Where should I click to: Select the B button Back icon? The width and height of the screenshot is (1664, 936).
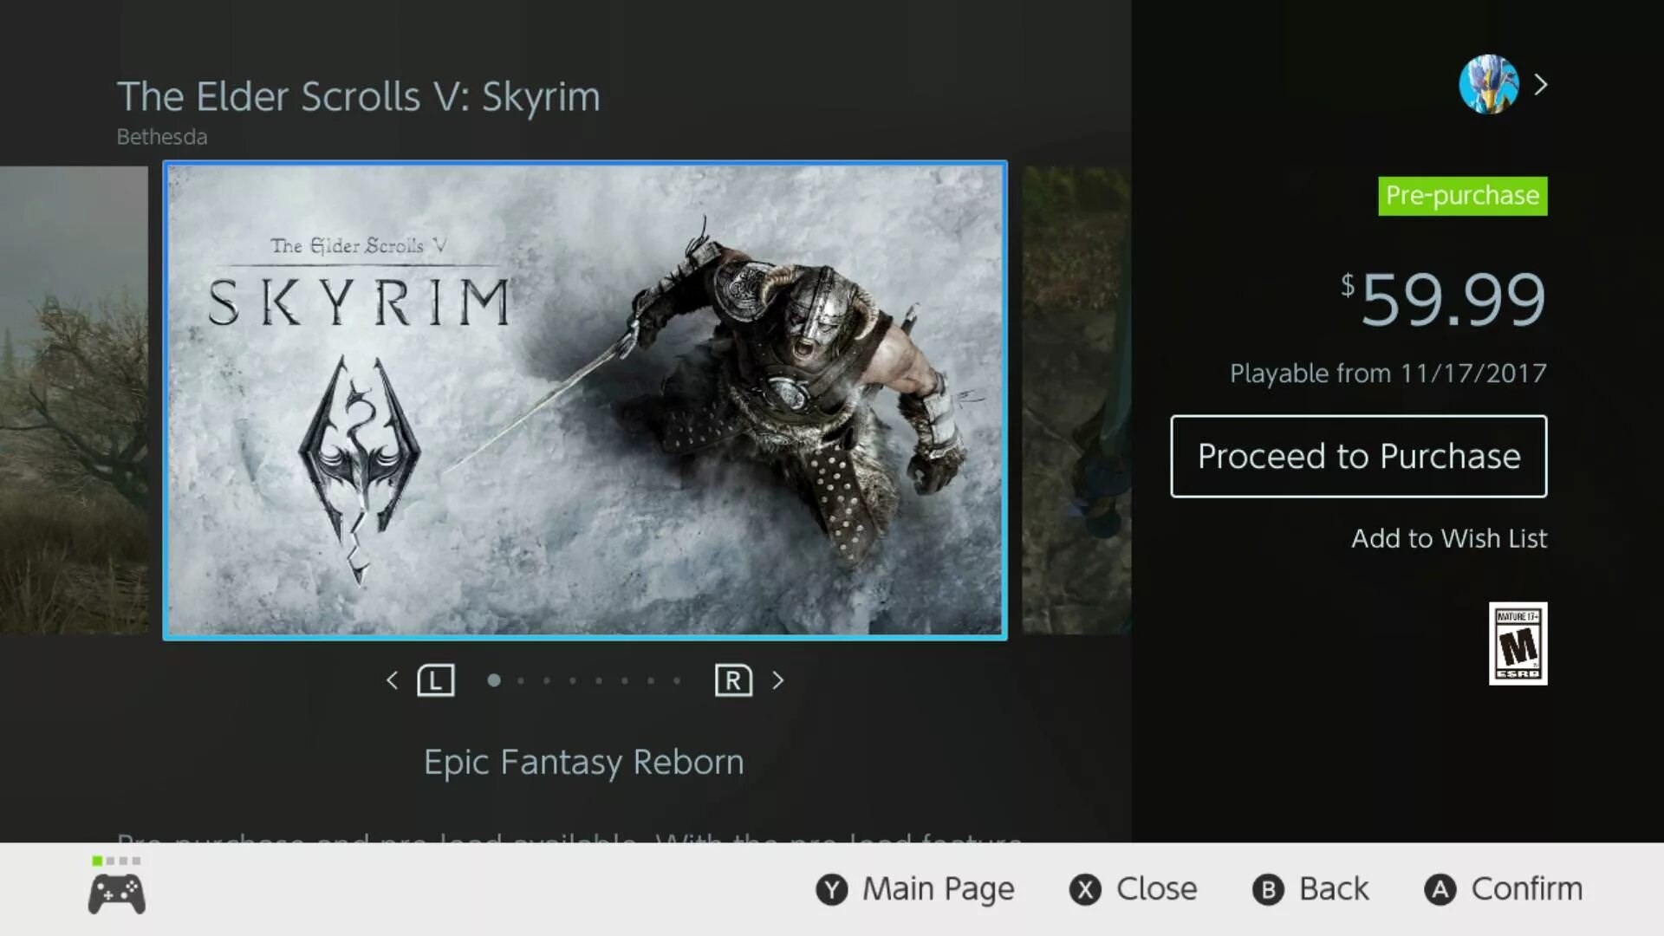coord(1266,888)
